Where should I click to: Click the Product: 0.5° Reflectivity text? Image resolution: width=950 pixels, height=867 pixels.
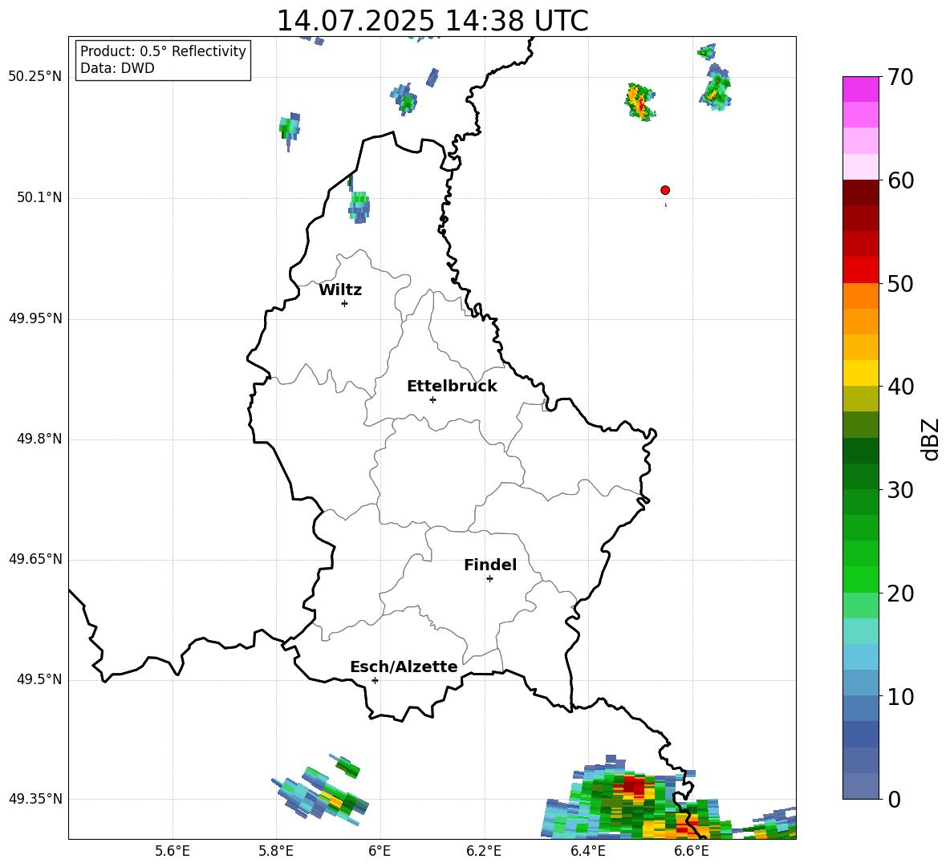(x=163, y=51)
